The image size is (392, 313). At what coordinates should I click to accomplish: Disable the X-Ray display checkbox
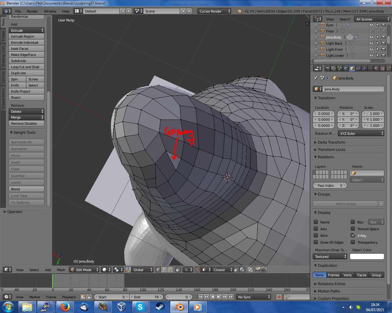(353, 235)
